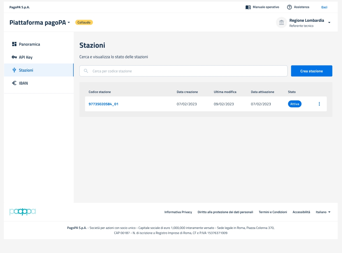The width and height of the screenshot is (342, 253).
Task: Click the Stazioni plug icon in sidebar
Action: [x=14, y=70]
